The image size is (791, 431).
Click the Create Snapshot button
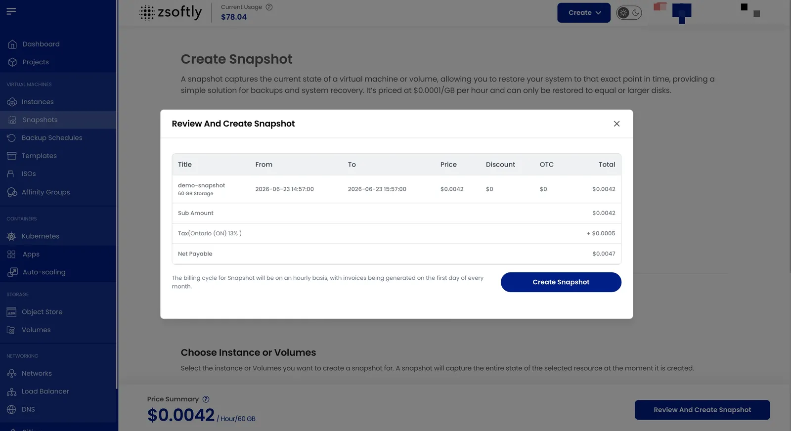561,282
